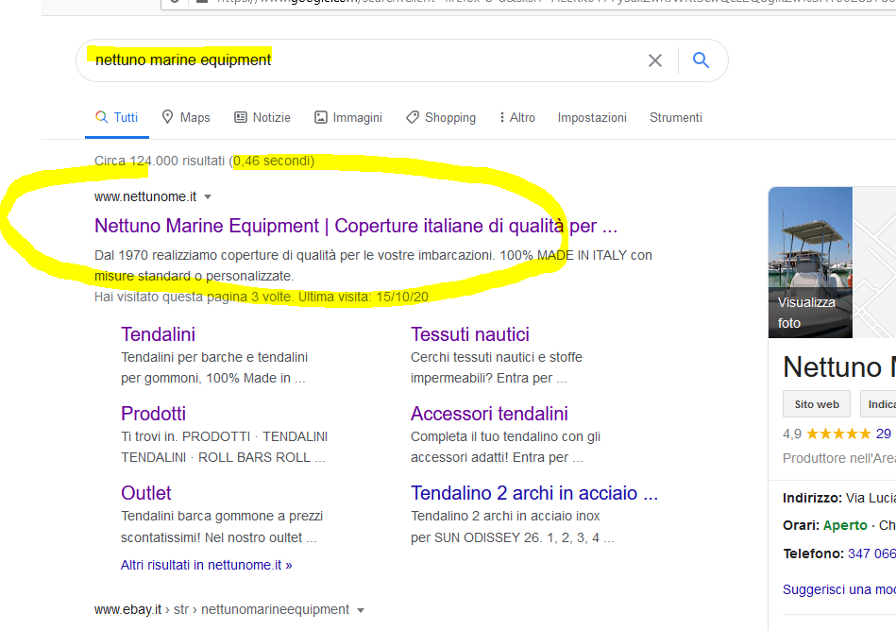Switch to the Maps tab
Viewport: 896px width, 630px height.
[186, 118]
